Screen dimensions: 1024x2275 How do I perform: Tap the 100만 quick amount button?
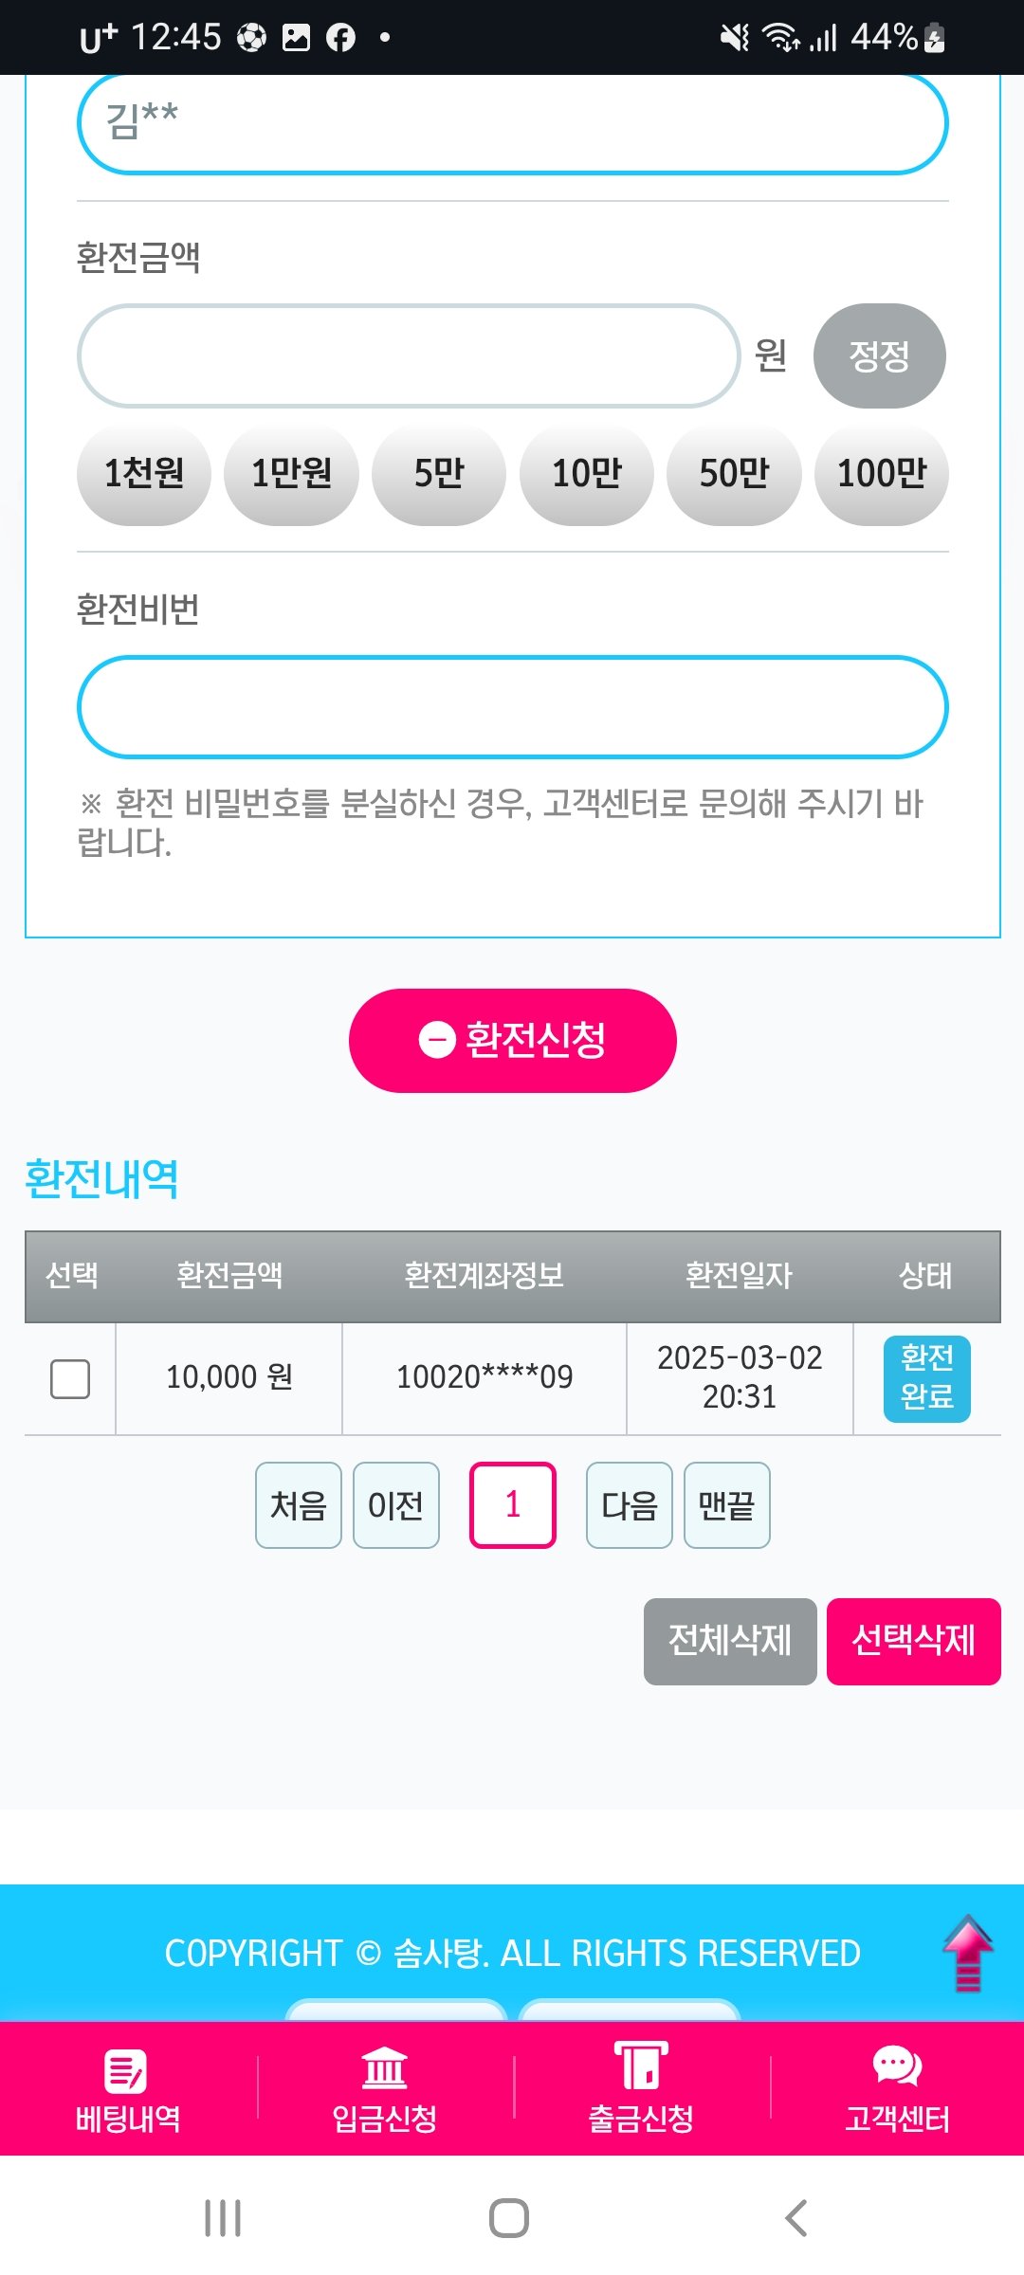pyautogui.click(x=882, y=474)
